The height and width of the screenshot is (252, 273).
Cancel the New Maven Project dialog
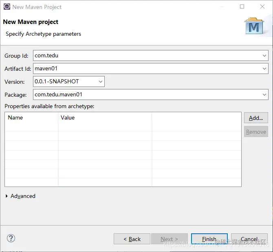click(249, 239)
